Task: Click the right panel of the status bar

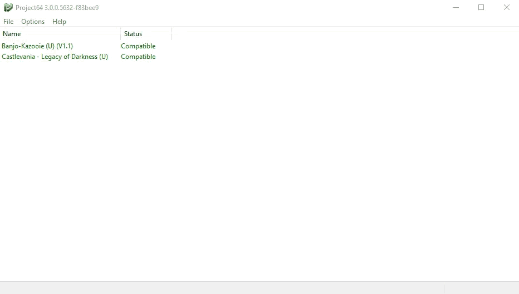Action: (481, 287)
